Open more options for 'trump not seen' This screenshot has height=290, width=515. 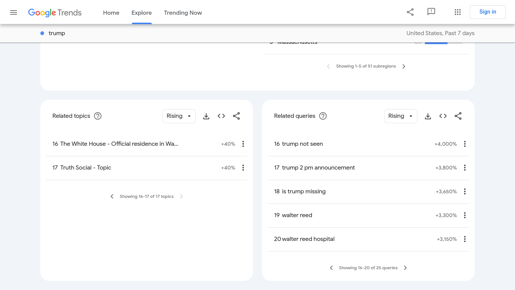[x=465, y=144]
